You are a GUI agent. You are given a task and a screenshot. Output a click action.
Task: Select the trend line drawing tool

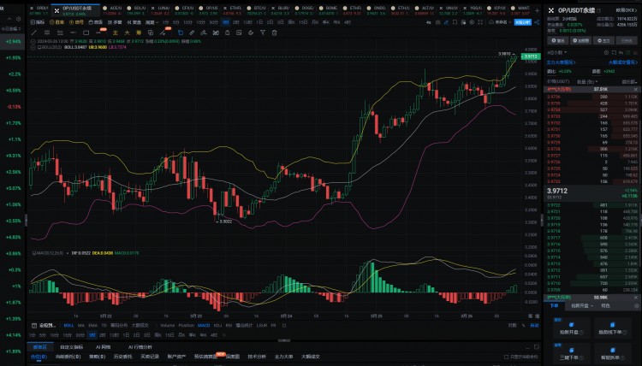coord(34,32)
